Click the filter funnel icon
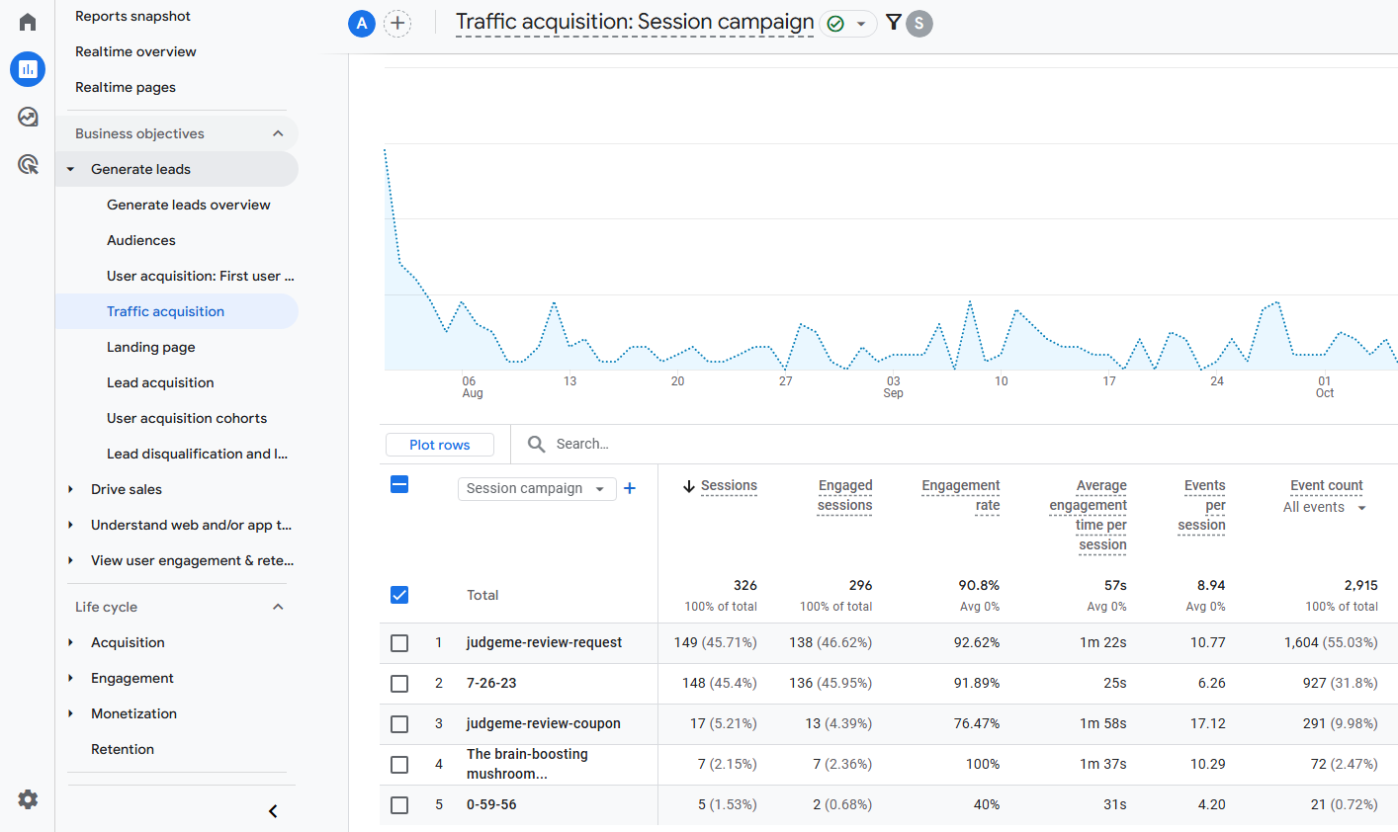This screenshot has width=1398, height=832. 894,23
